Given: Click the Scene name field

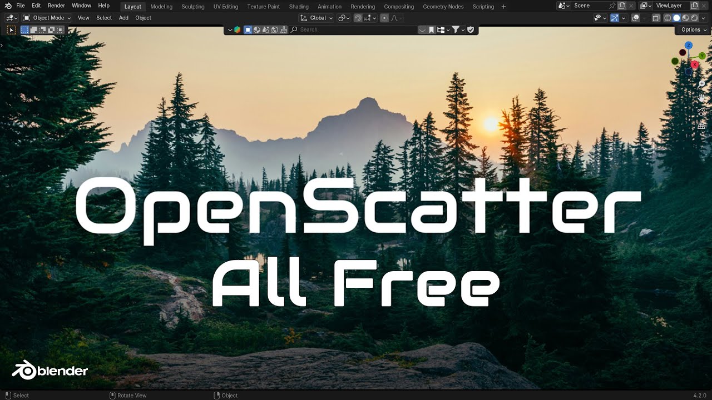Looking at the screenshot, I should point(592,6).
